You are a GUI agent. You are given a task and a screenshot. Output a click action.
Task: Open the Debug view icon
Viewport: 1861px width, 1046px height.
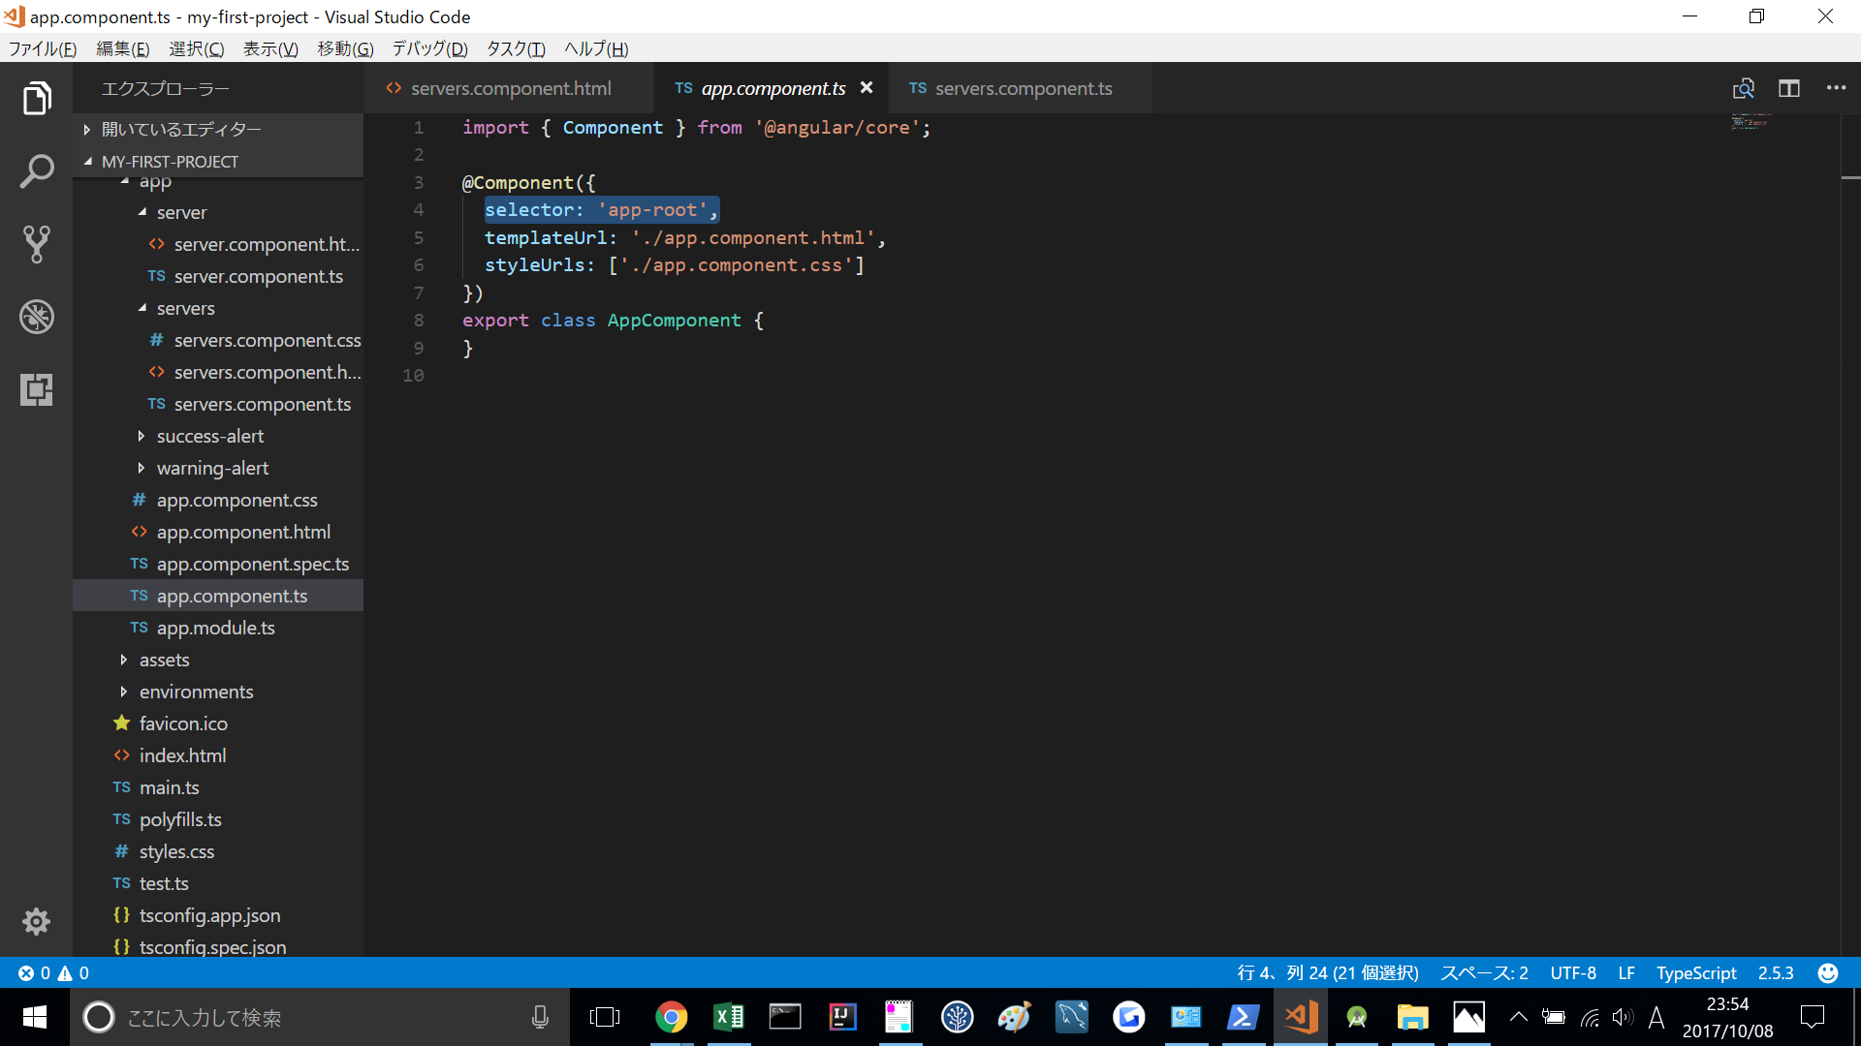36,317
